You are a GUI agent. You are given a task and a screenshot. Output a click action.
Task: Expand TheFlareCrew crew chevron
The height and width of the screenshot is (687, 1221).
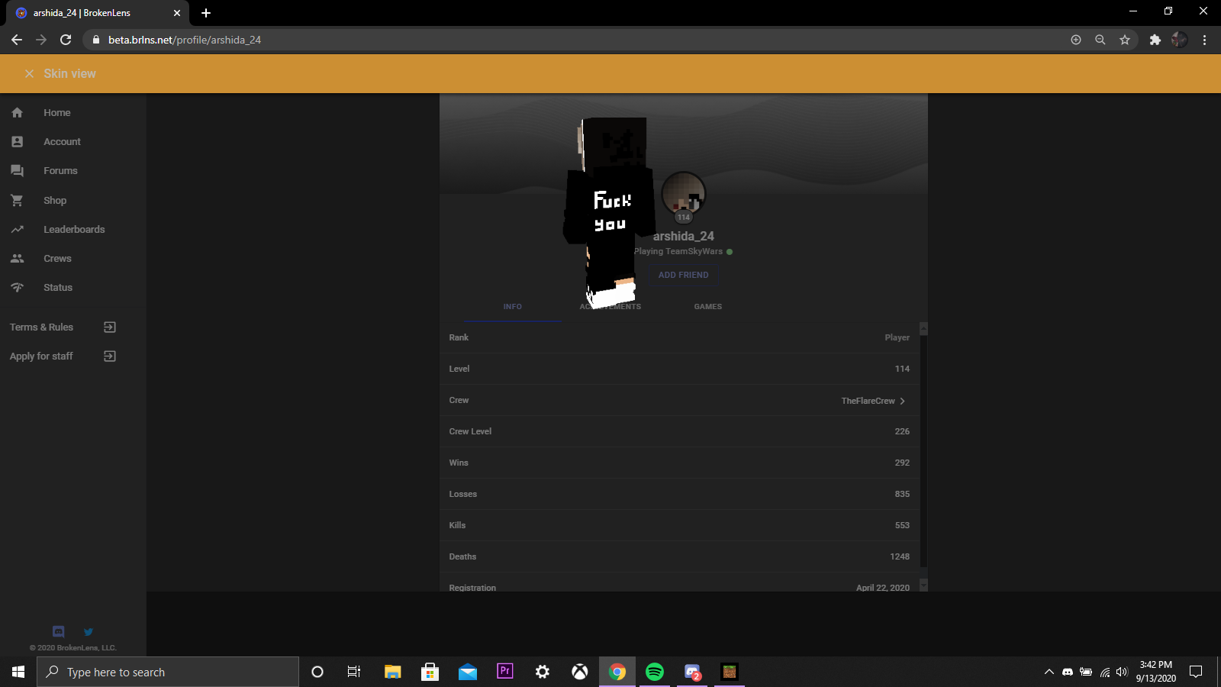pos(902,401)
